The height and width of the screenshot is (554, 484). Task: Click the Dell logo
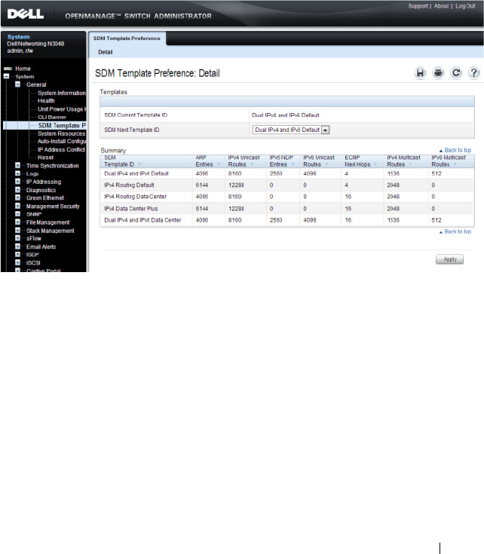click(26, 14)
